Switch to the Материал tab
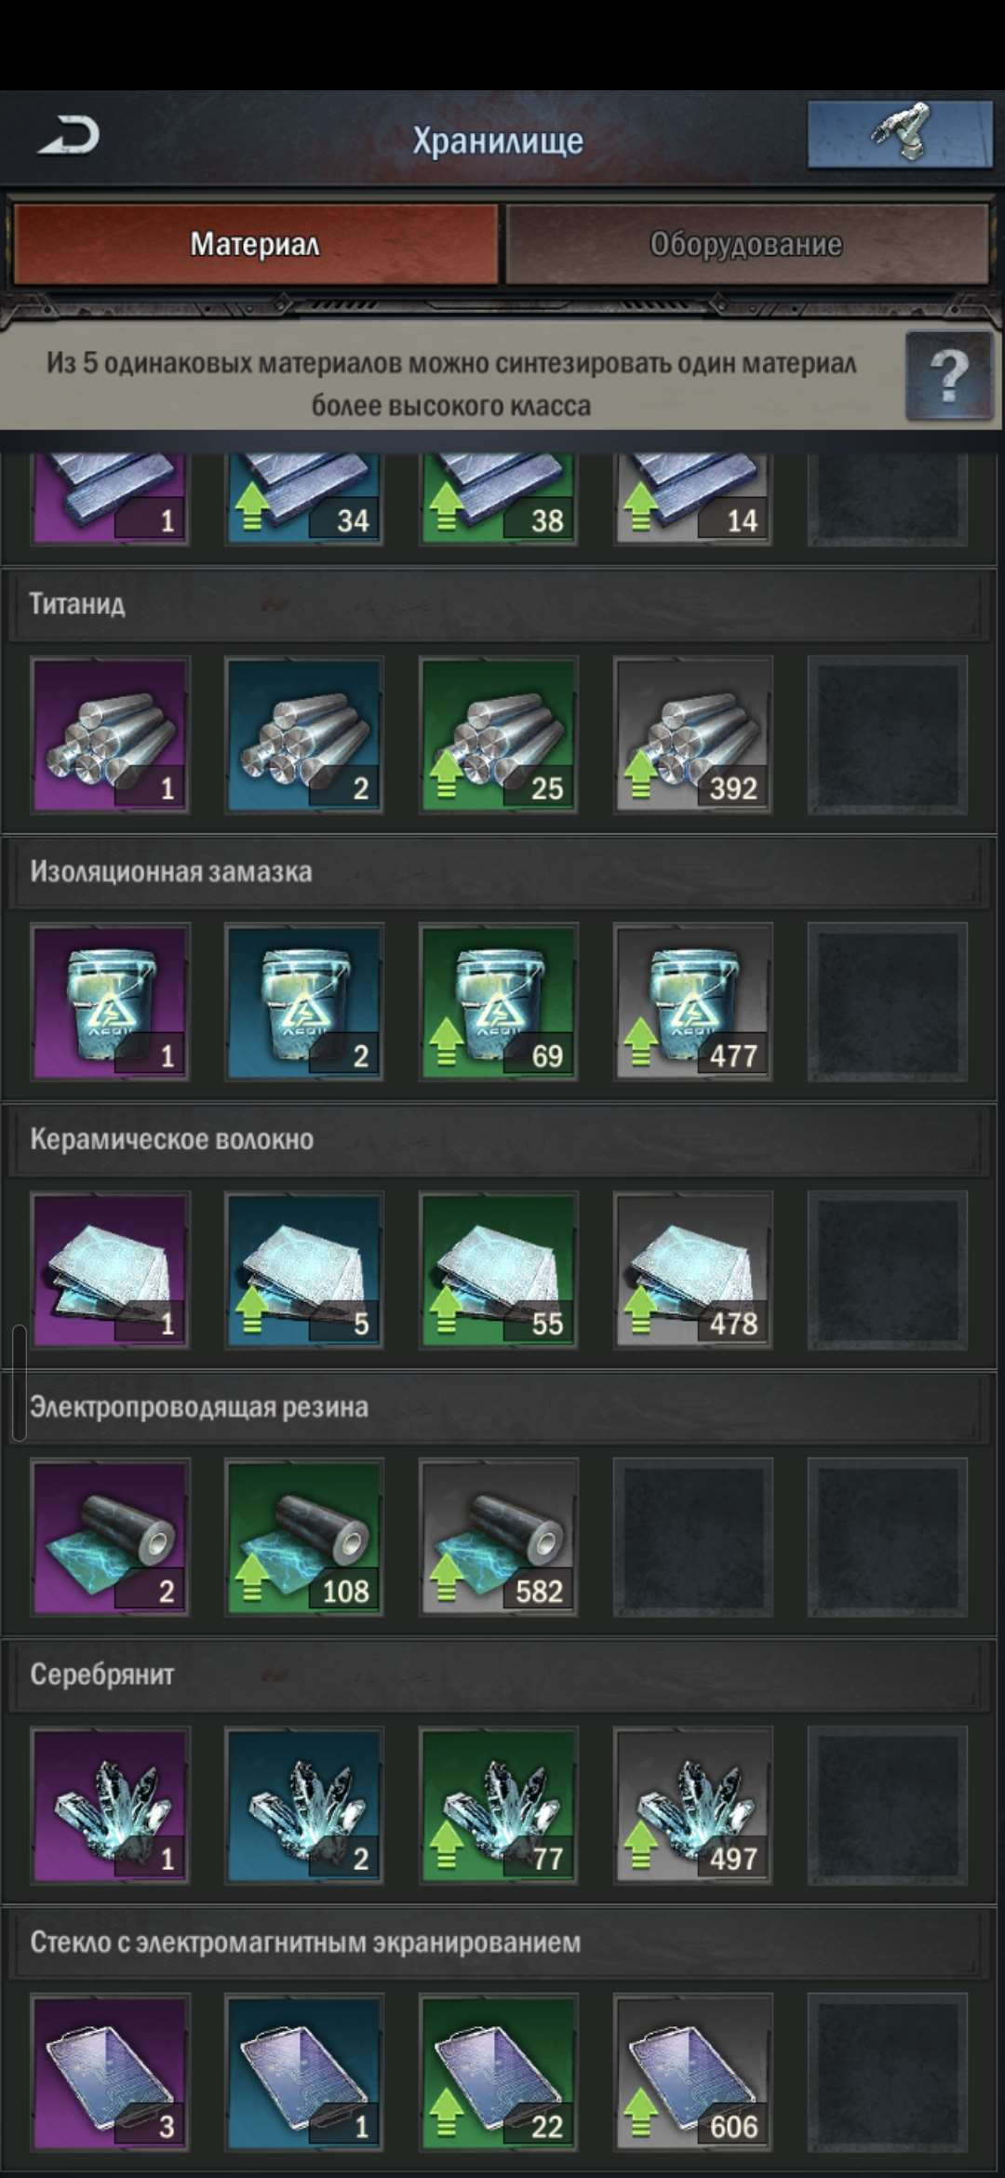1005x2178 pixels. pyautogui.click(x=256, y=244)
